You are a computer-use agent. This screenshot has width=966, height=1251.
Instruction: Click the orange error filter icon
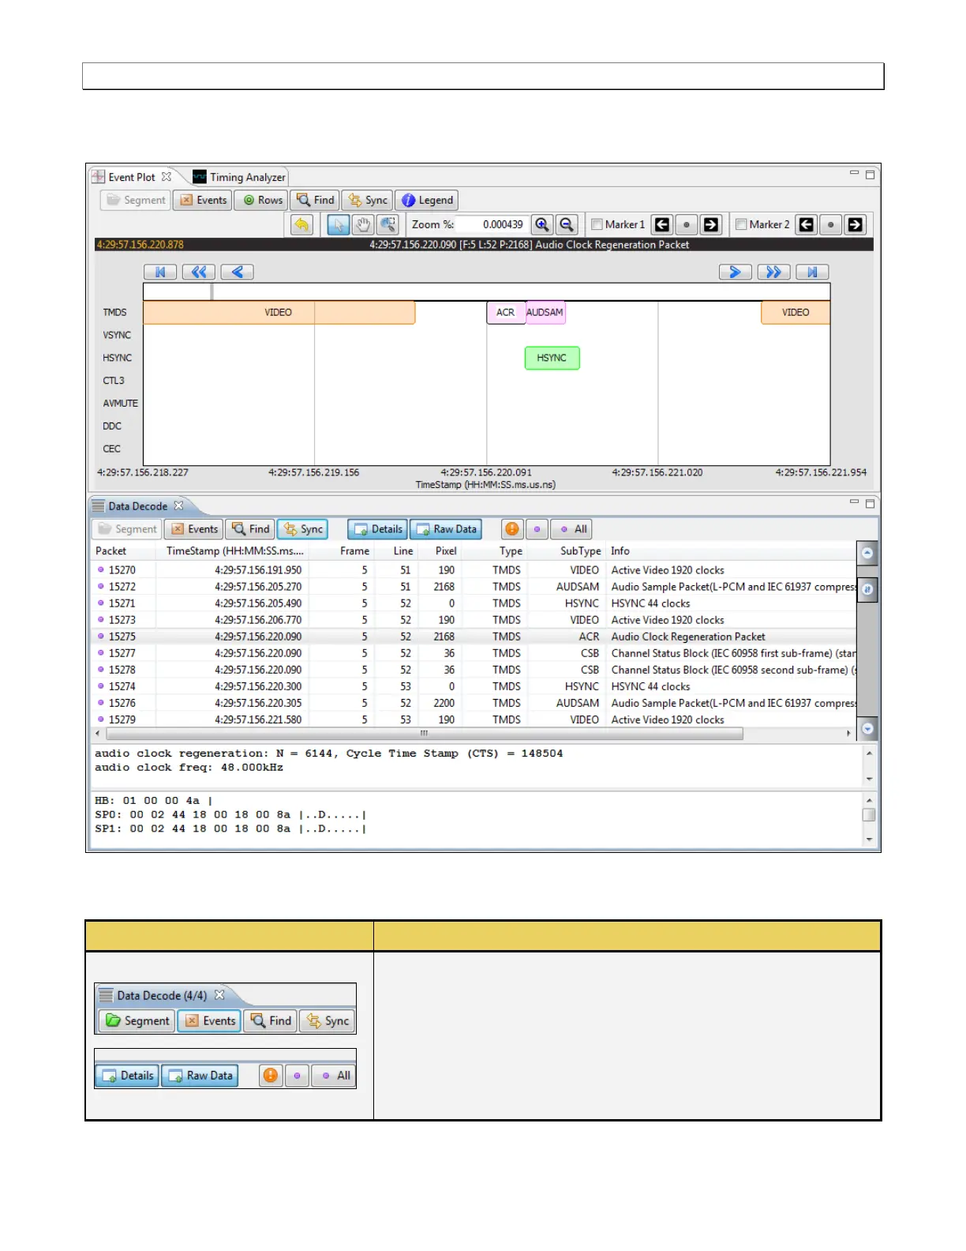click(x=511, y=529)
